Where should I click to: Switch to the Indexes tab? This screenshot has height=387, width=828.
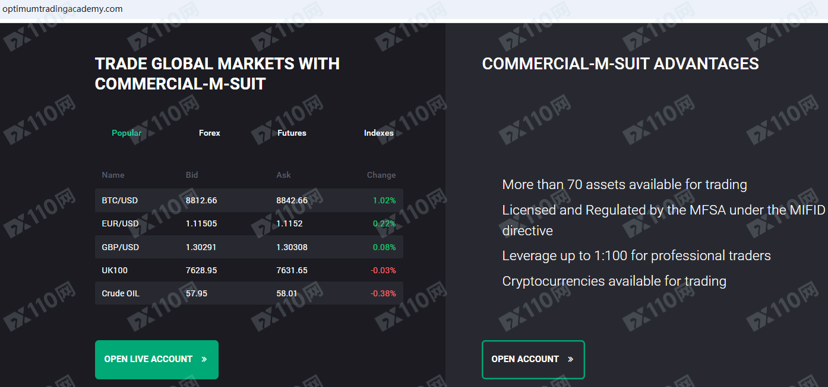pyautogui.click(x=378, y=133)
